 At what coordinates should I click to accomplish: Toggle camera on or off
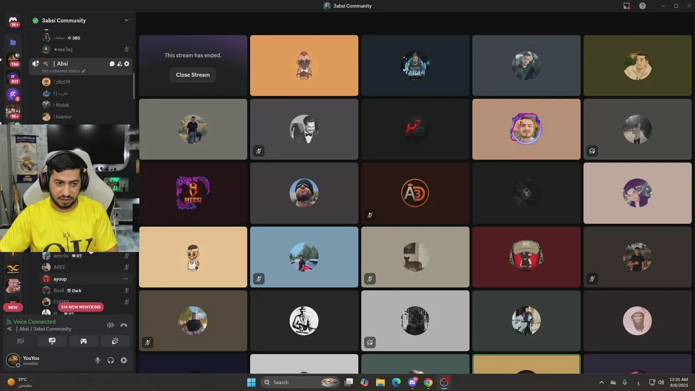pyautogui.click(x=21, y=341)
